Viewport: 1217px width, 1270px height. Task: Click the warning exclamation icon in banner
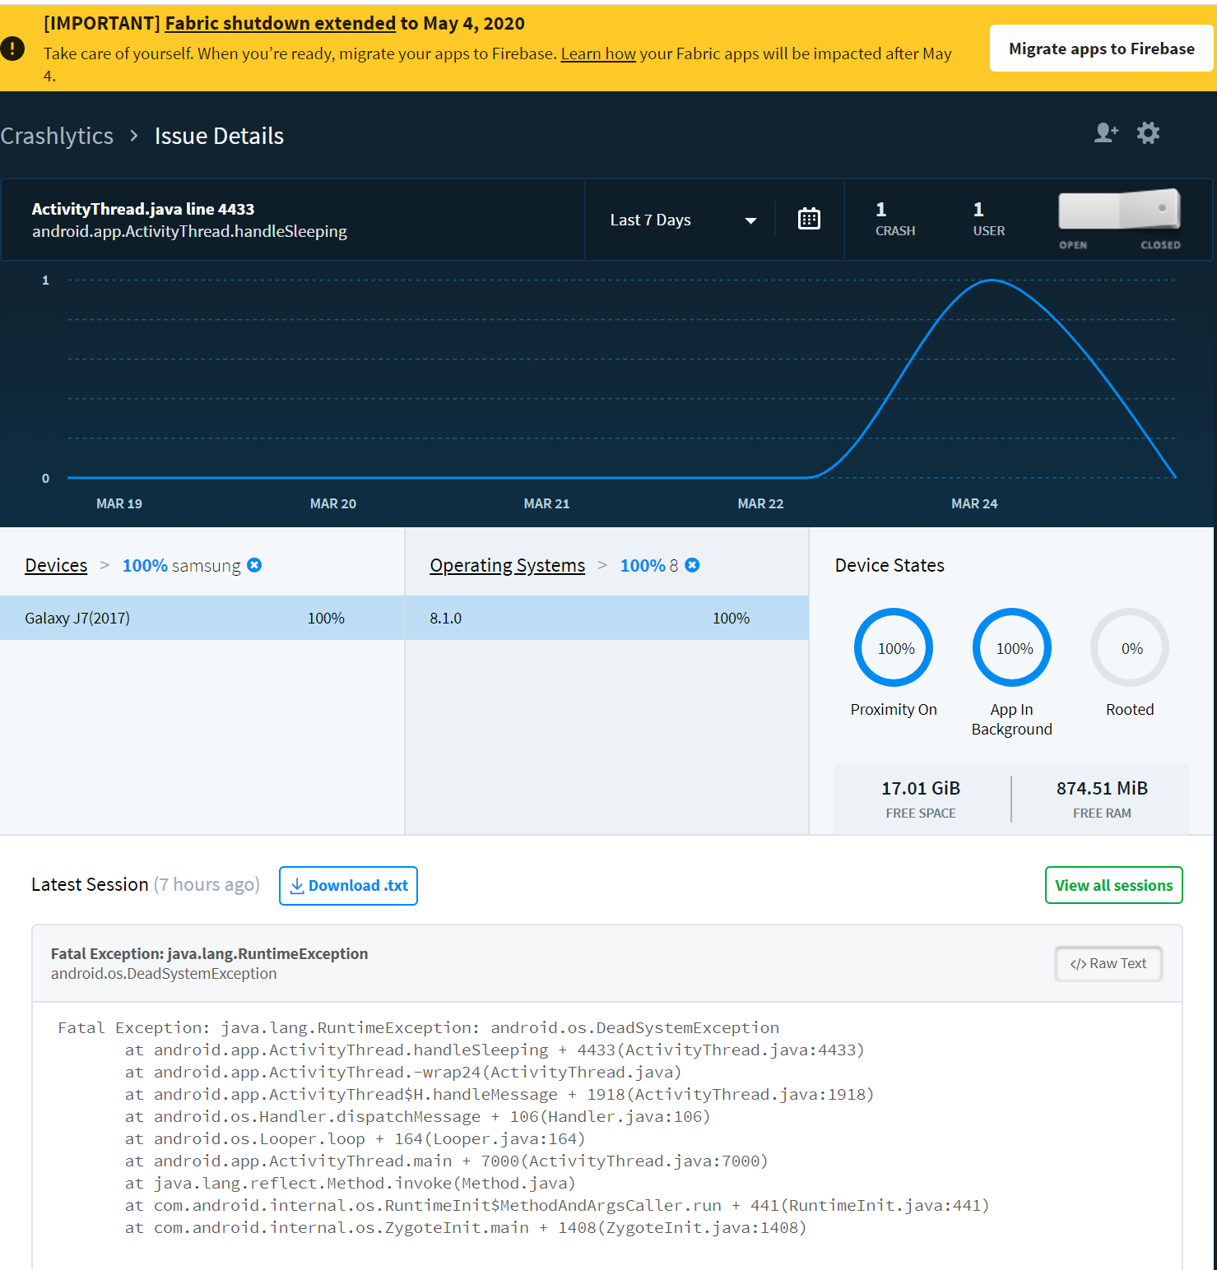(x=12, y=49)
